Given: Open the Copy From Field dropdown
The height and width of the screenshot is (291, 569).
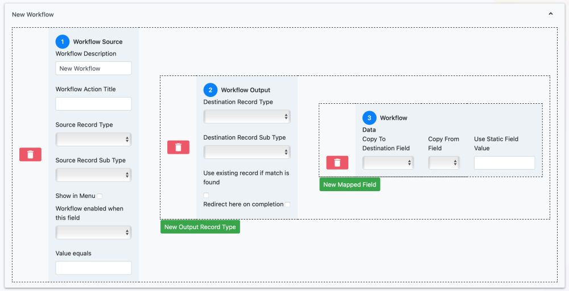Looking at the screenshot, I should click(444, 163).
